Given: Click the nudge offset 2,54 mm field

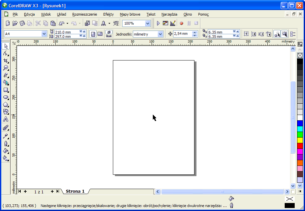Looking at the screenshot, I should pyautogui.click(x=182, y=34).
